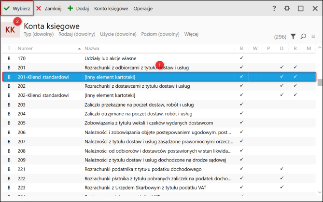This screenshot has width=323, height=202.
Task: Click the question mark help icon
Action: click(274, 8)
